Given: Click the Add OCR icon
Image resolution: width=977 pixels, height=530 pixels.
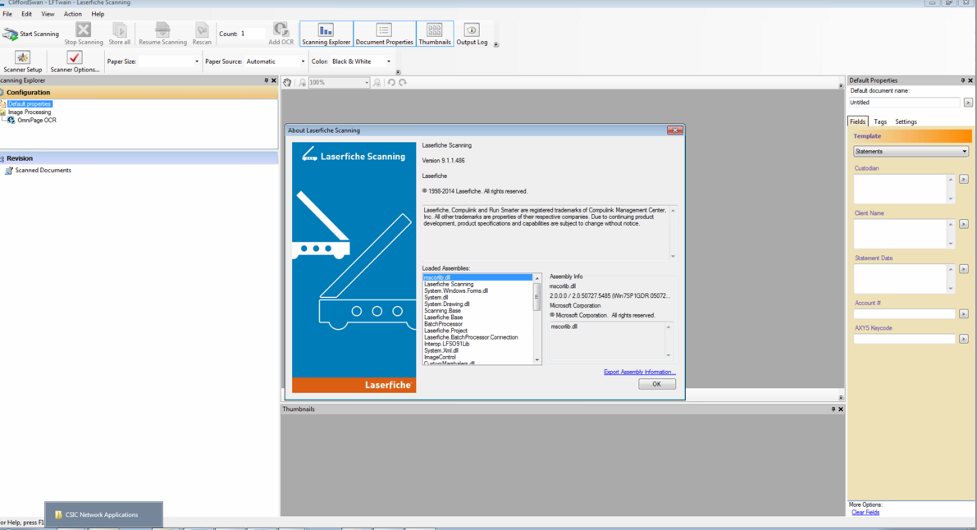Looking at the screenshot, I should (x=281, y=30).
